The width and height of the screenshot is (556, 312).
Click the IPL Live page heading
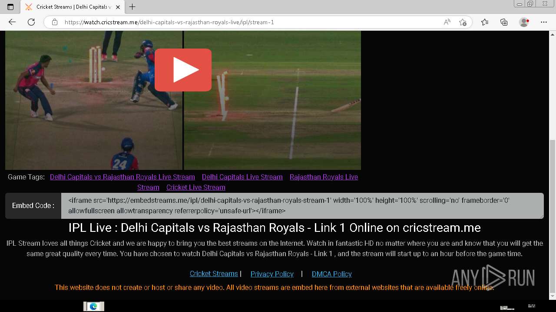point(275,227)
